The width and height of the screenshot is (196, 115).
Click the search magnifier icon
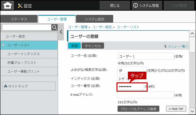point(55,27)
